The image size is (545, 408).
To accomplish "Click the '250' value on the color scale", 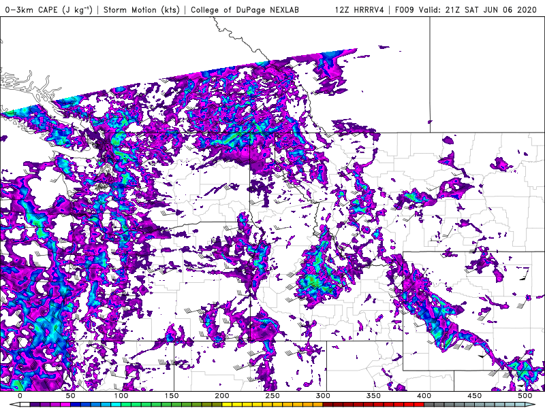I will pos(272,396).
